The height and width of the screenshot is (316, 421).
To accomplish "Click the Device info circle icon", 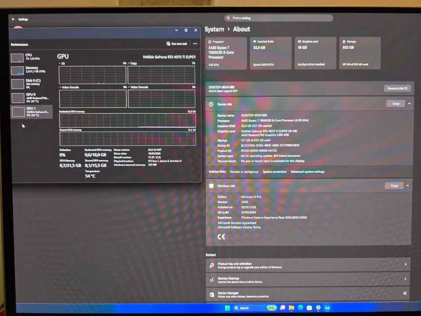I will (x=211, y=104).
